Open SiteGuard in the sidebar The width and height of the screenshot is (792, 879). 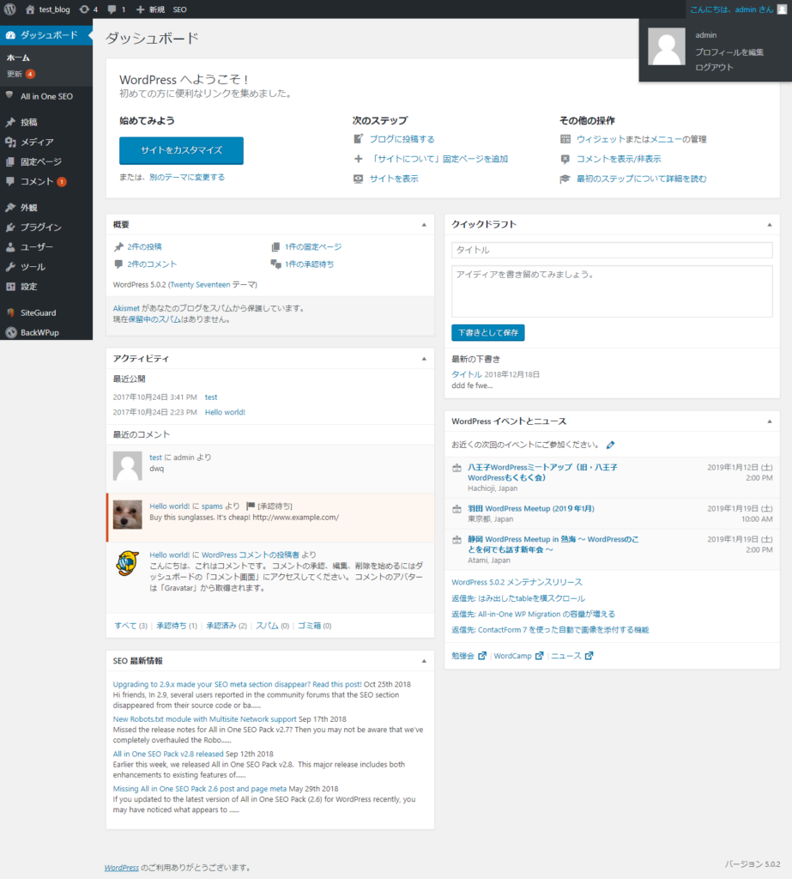tap(38, 313)
